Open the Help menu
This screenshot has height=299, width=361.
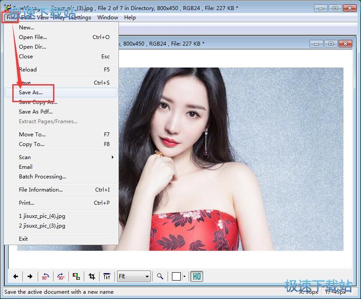click(x=130, y=18)
